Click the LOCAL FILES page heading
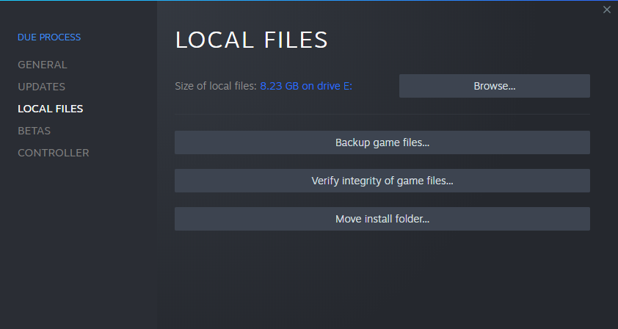 pos(251,40)
